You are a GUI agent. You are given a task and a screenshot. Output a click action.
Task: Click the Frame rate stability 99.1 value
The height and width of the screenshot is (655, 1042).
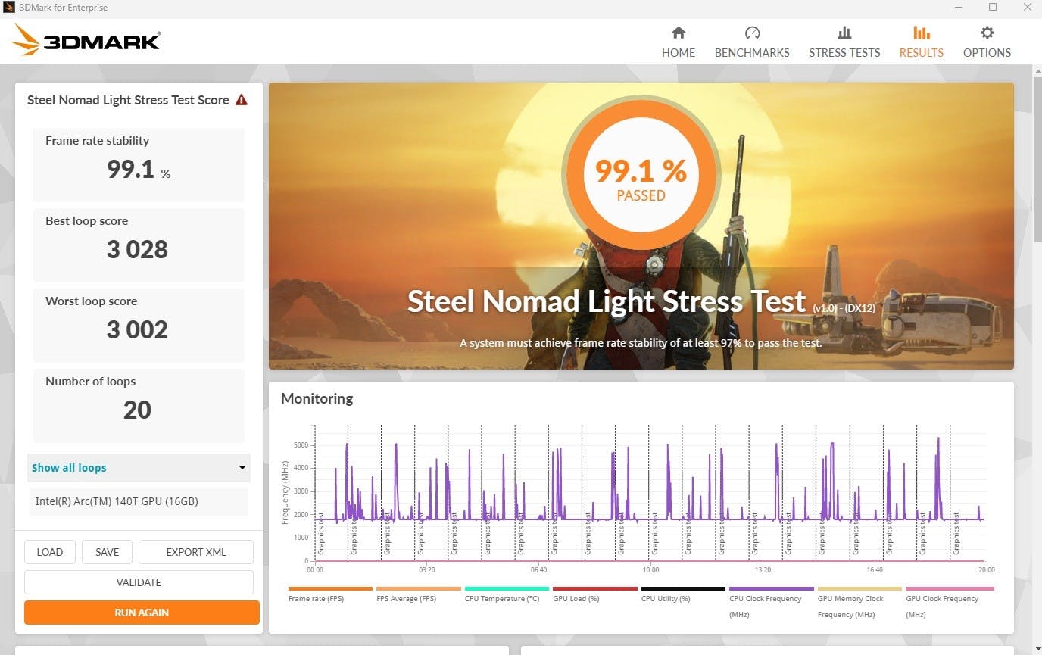click(x=138, y=169)
